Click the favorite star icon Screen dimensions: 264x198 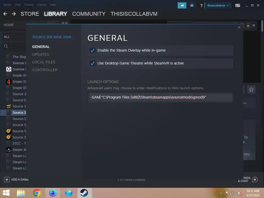251,89
